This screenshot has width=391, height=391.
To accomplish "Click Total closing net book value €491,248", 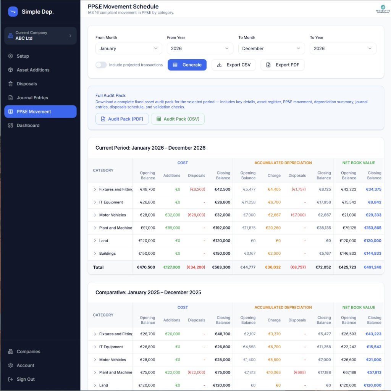I will click(x=373, y=267).
